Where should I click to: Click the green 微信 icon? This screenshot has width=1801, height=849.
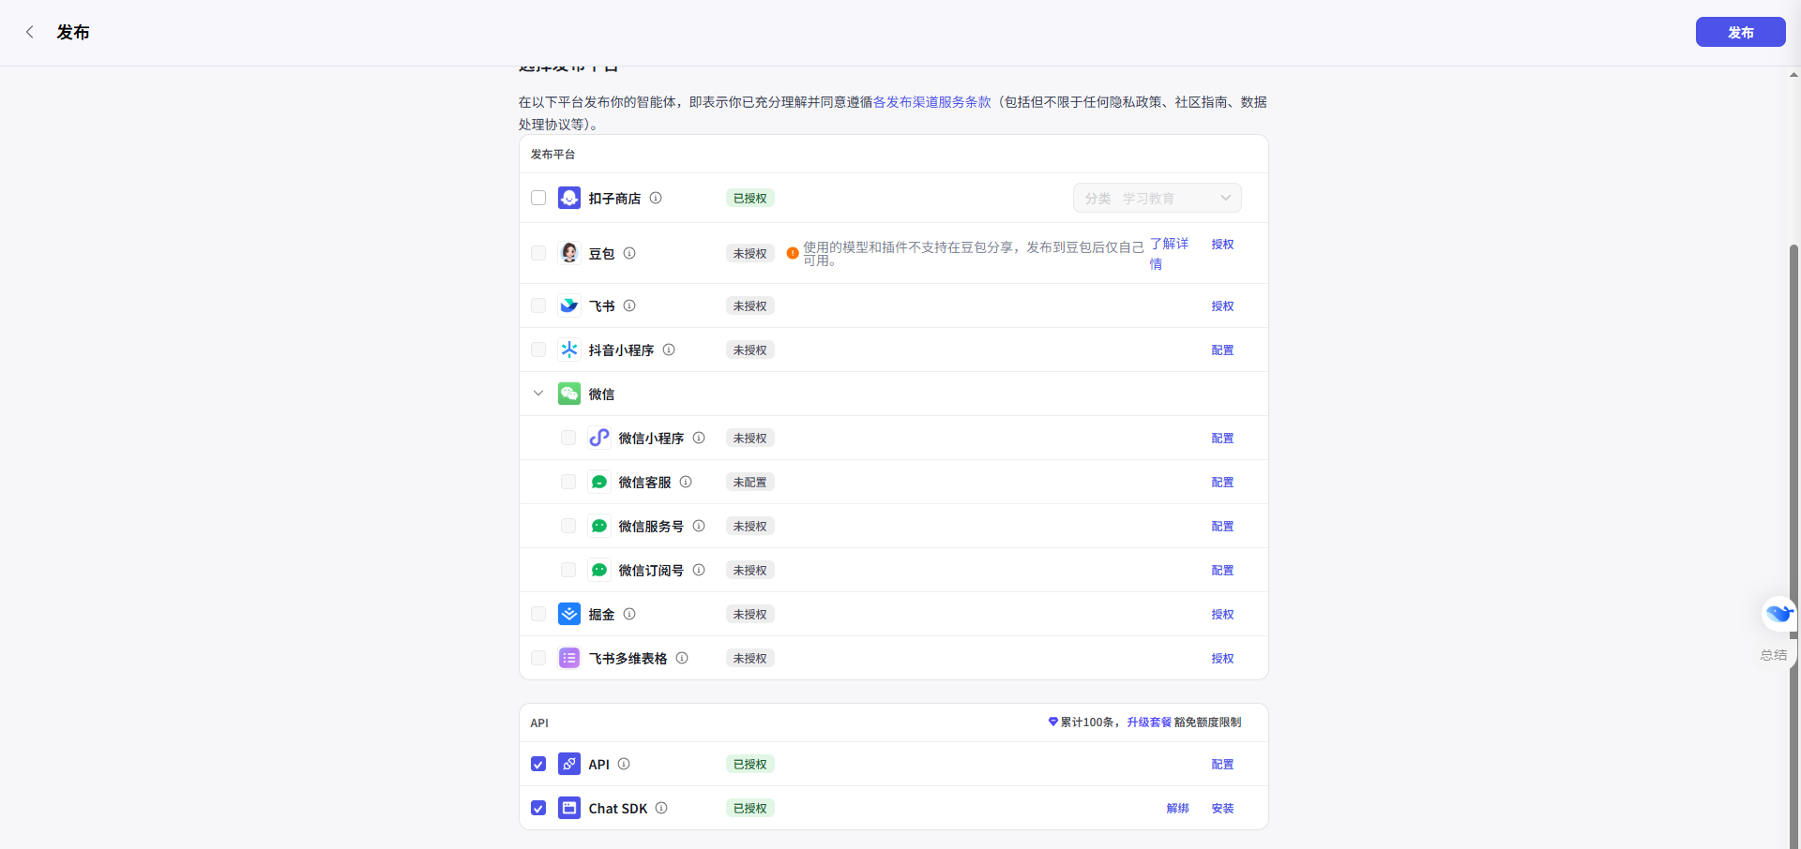pyautogui.click(x=569, y=394)
